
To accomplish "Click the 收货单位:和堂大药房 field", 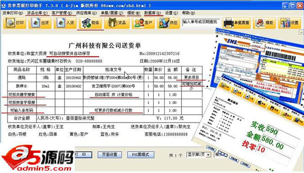I will pyautogui.click(x=27, y=53).
